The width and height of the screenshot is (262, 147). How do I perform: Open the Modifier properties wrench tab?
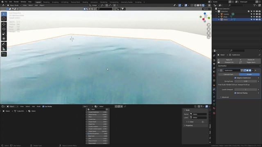[214, 89]
